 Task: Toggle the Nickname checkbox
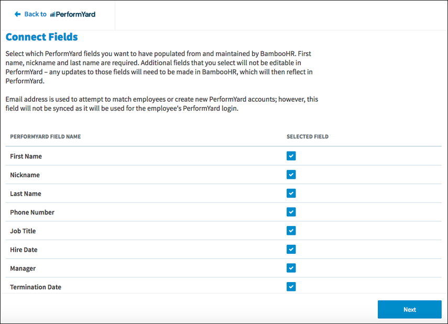coord(291,175)
